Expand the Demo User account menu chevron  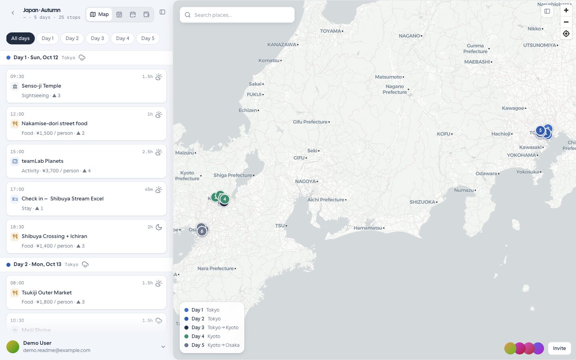click(163, 347)
